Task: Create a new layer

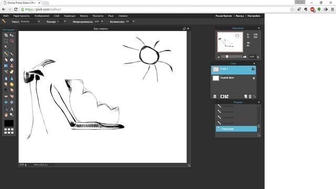Action: pos(246,97)
